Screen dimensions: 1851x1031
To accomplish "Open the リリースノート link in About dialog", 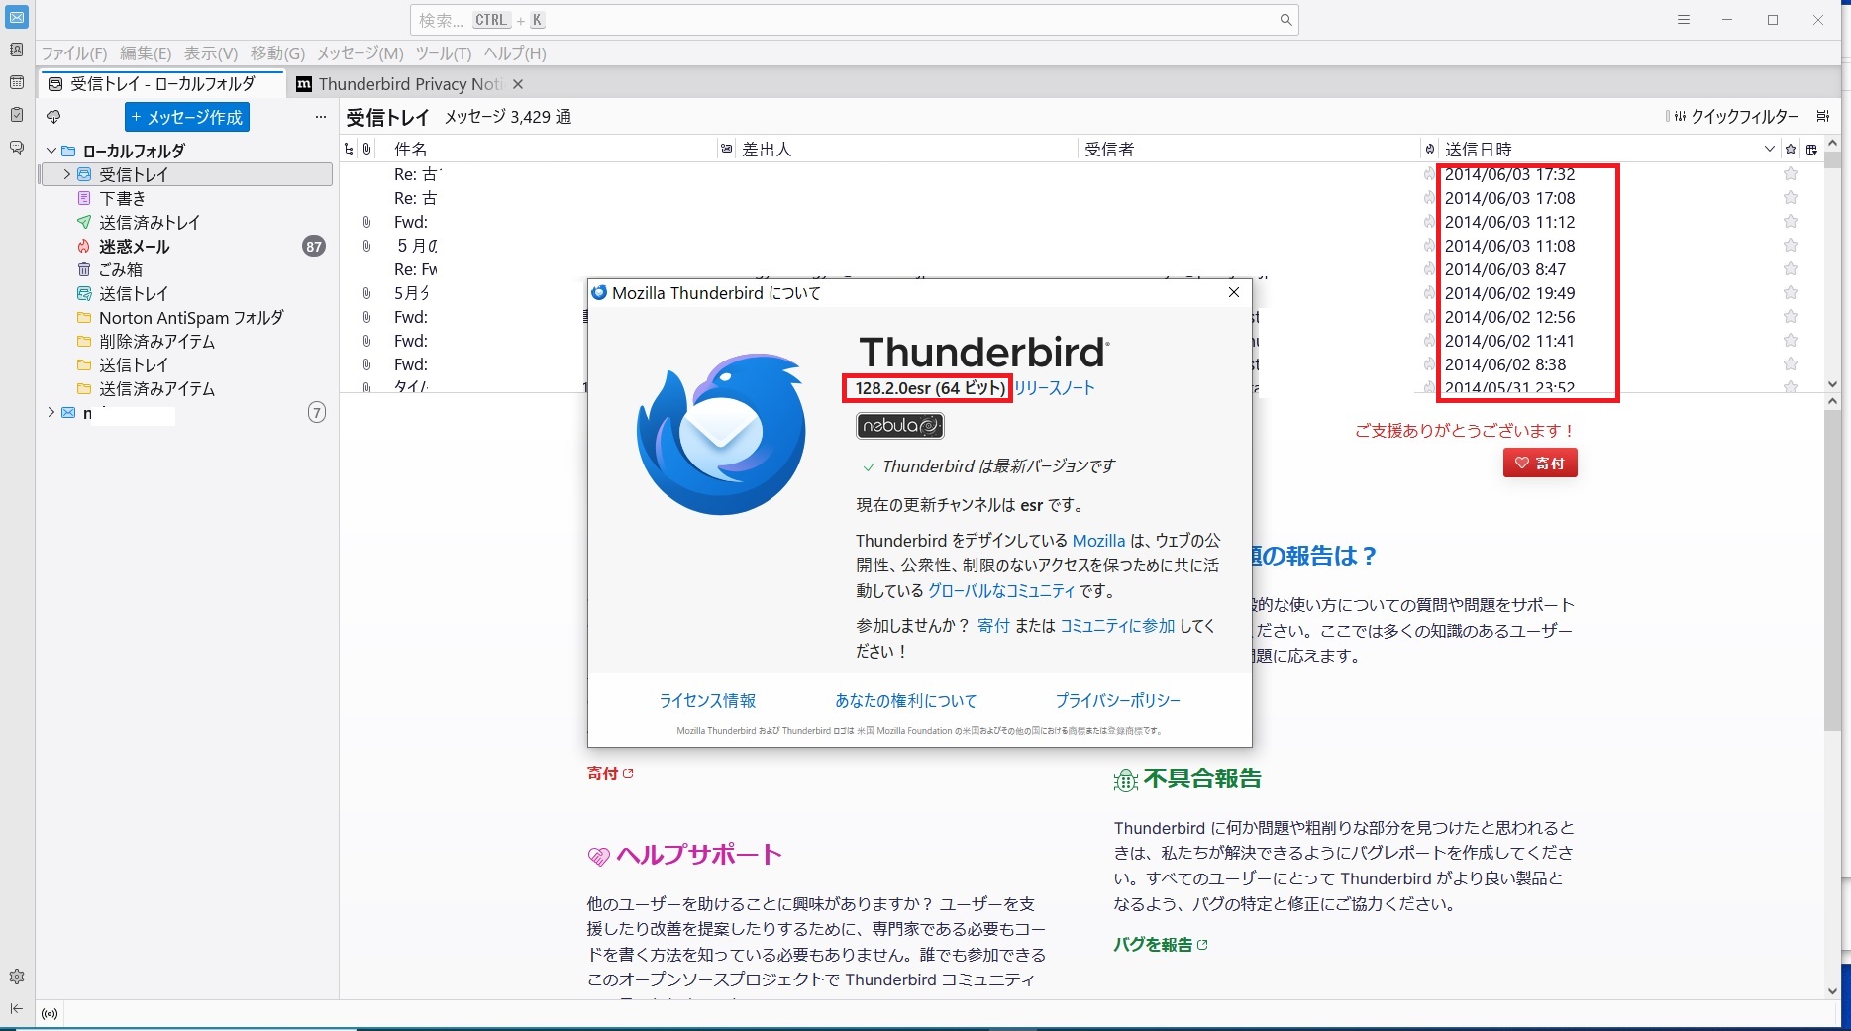I will pos(1054,388).
